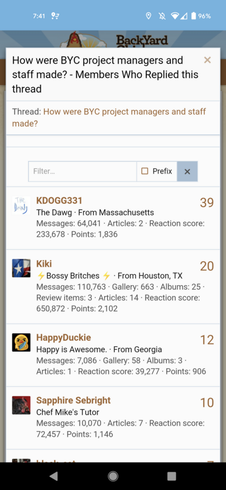Viewport: 226px width, 490px height.
Task: Close the Members Who Replied dialog
Action: click(207, 60)
